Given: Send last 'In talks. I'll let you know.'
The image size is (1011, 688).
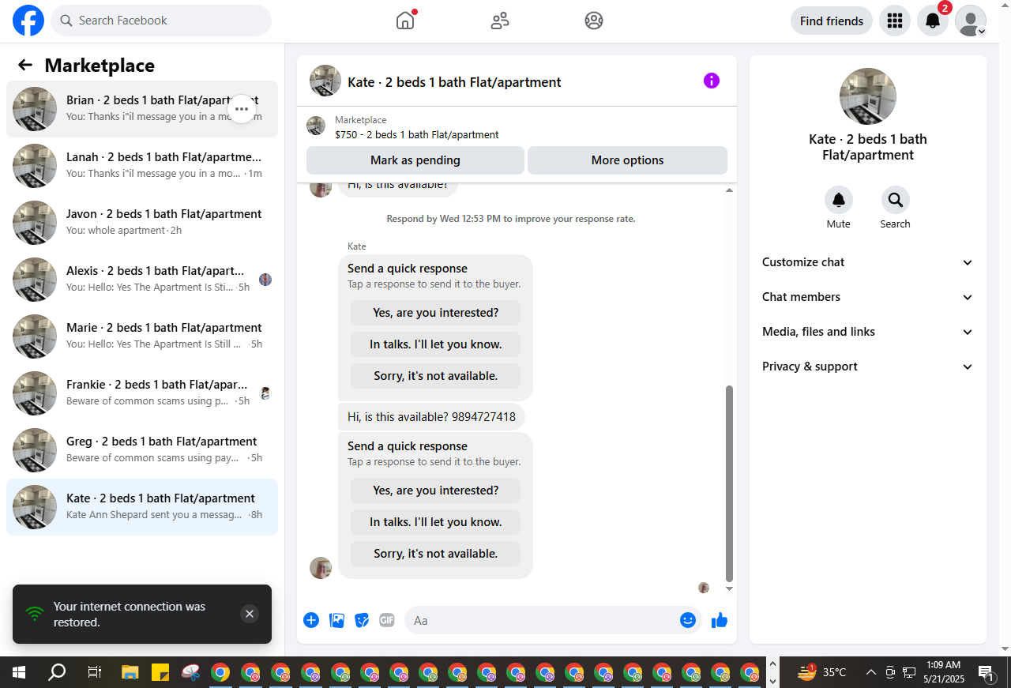Looking at the screenshot, I should click(x=436, y=522).
